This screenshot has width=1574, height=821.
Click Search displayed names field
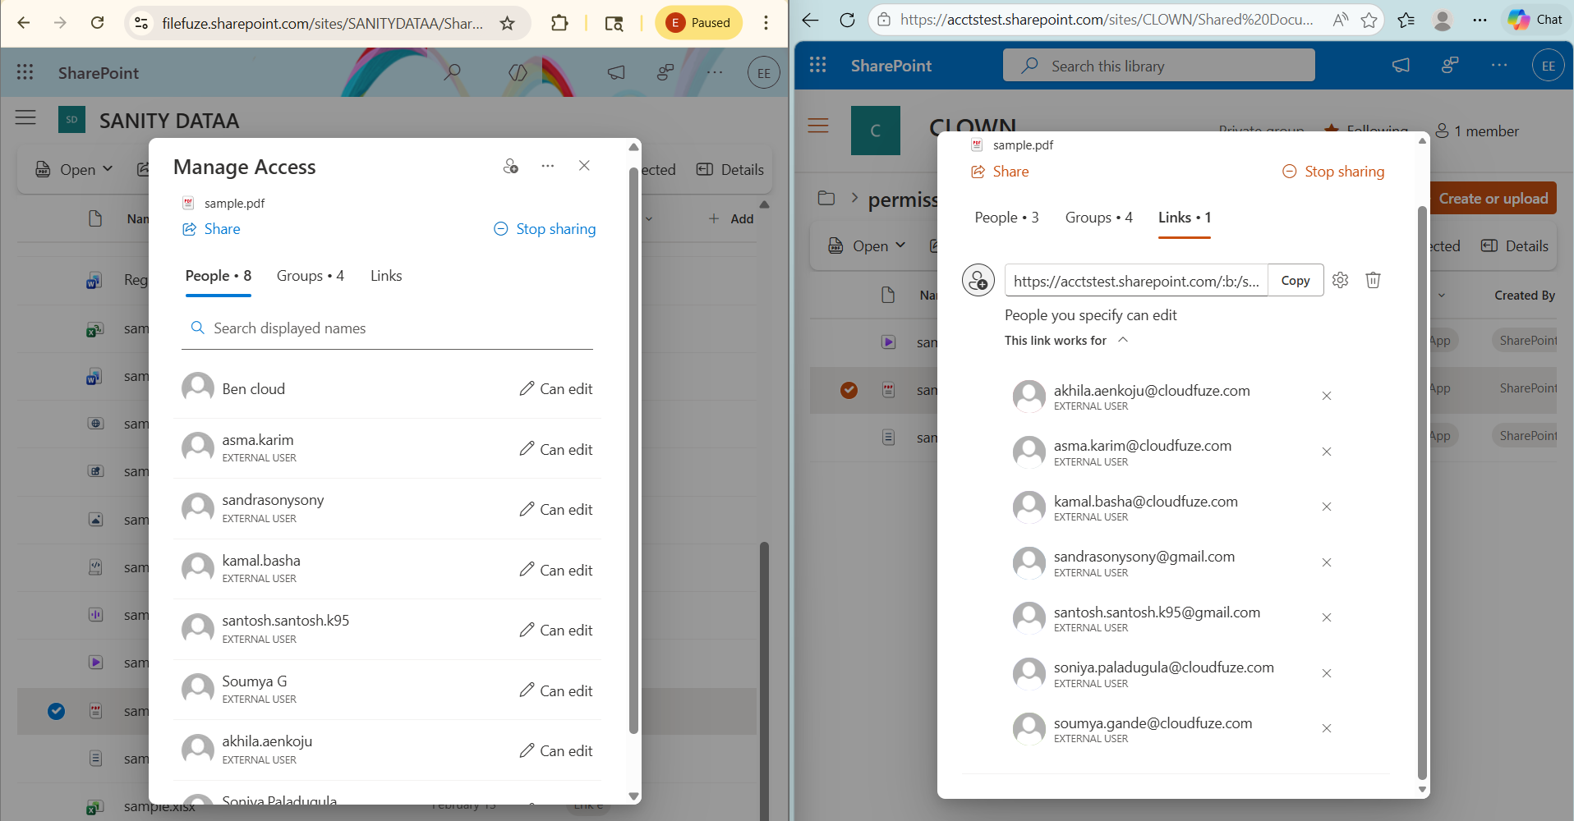pos(387,328)
